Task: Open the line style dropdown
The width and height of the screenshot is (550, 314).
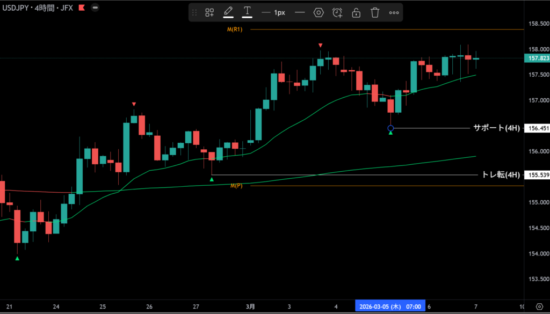Action: [300, 12]
